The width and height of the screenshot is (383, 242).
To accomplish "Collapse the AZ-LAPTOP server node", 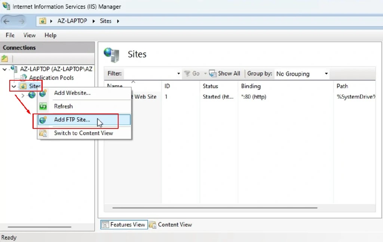I will 4,69.
